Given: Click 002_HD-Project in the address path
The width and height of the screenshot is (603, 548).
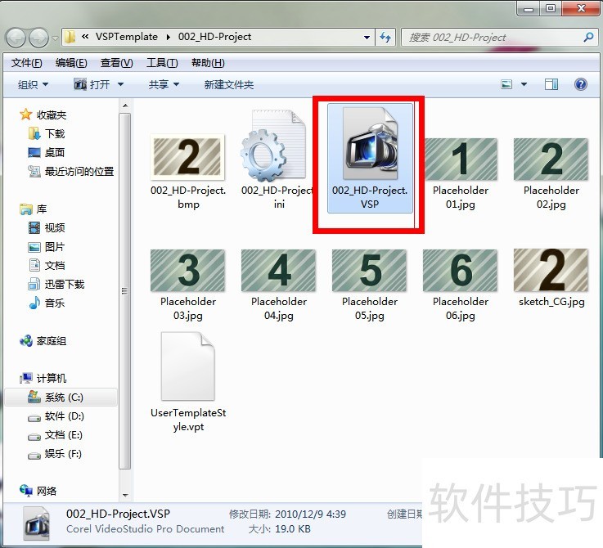Looking at the screenshot, I should pos(214,37).
